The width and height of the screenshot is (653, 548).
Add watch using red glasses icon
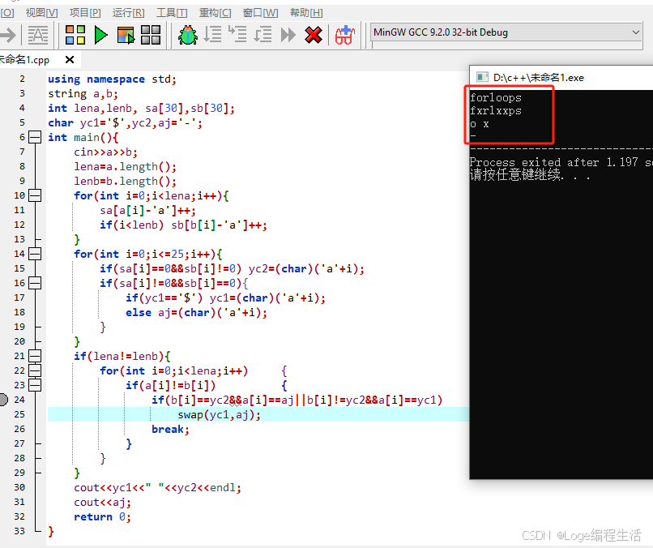tap(345, 35)
